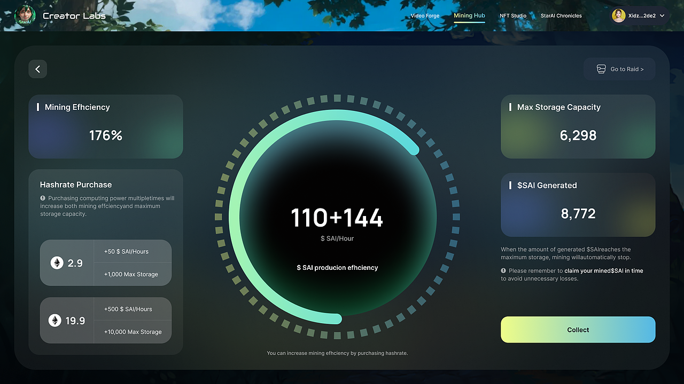Image resolution: width=684 pixels, height=384 pixels.
Task: Click the Hashrate Purchase heading
Action: [x=76, y=185]
